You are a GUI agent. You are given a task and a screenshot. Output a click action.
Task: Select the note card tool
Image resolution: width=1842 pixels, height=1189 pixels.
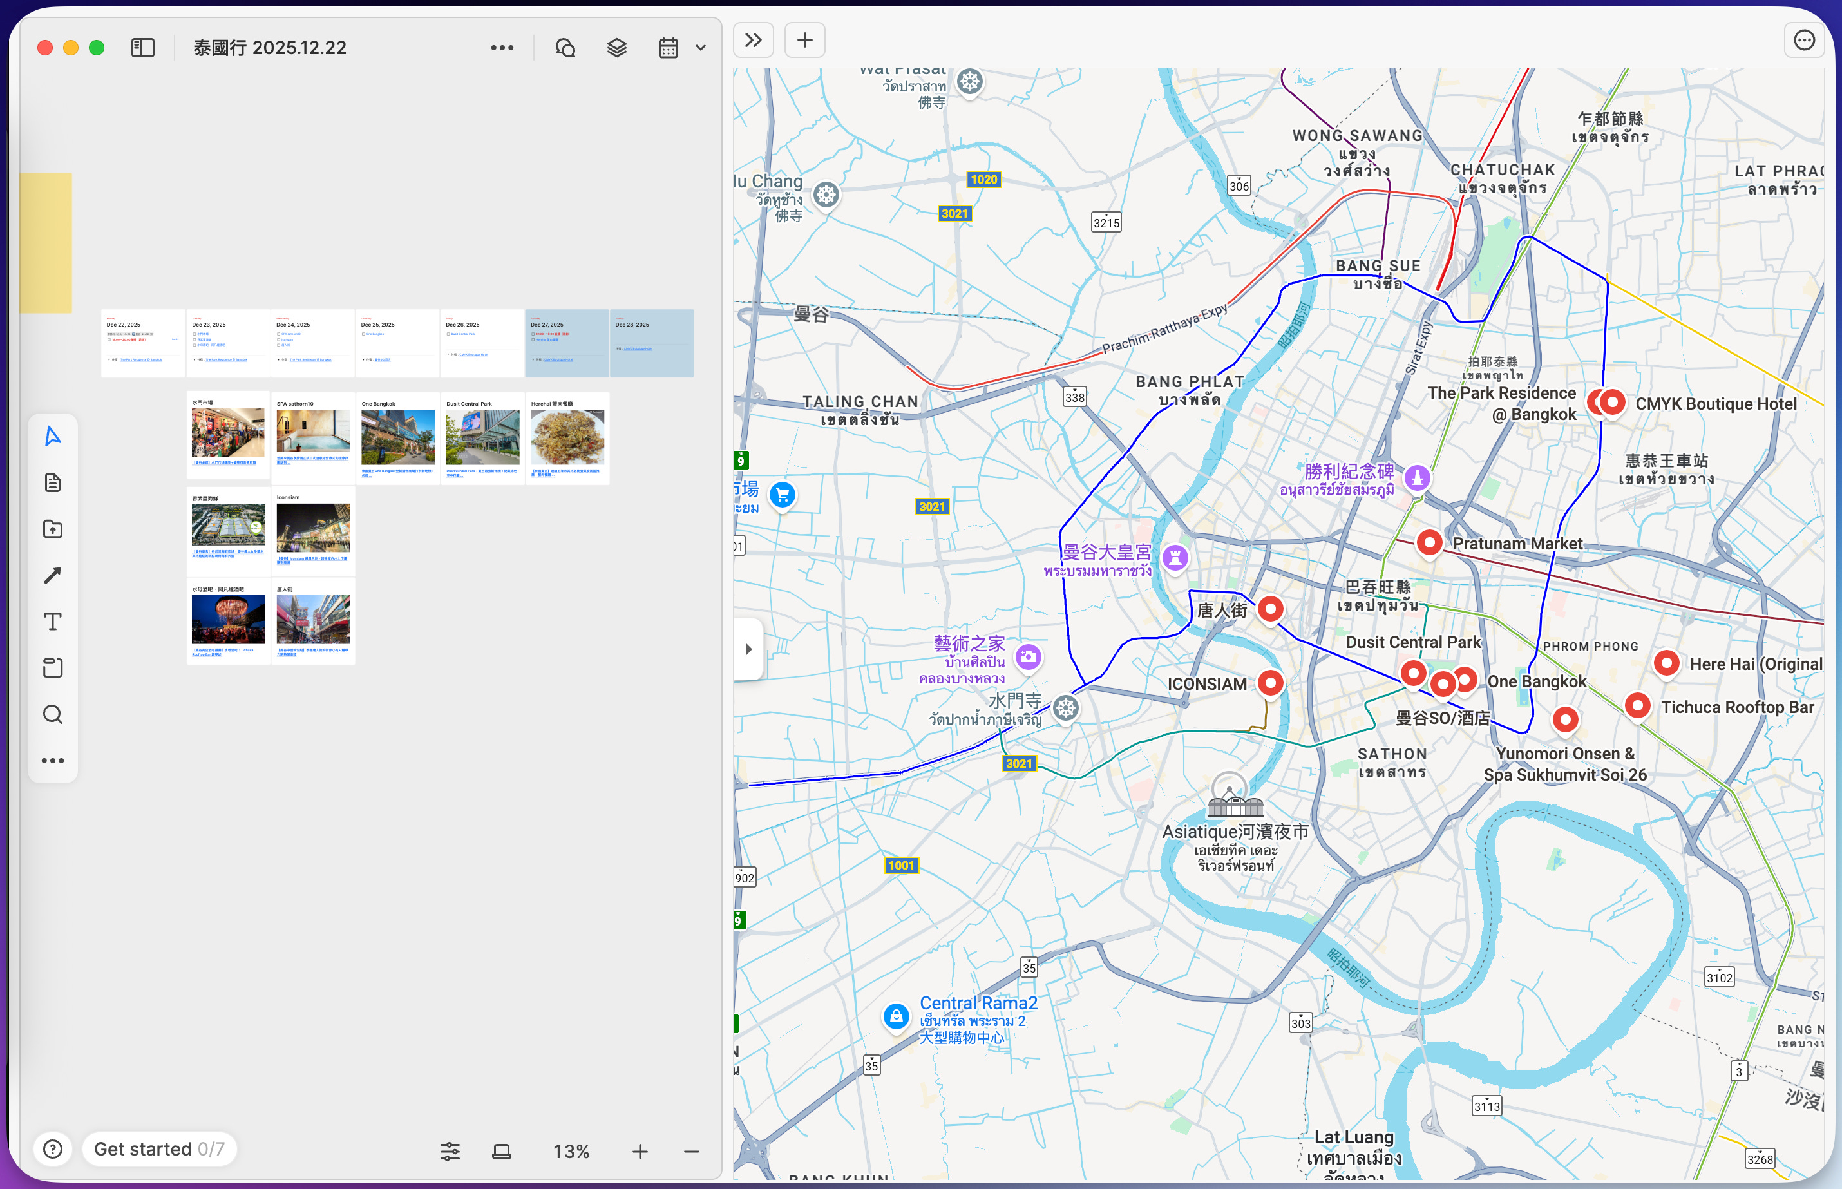coord(53,482)
